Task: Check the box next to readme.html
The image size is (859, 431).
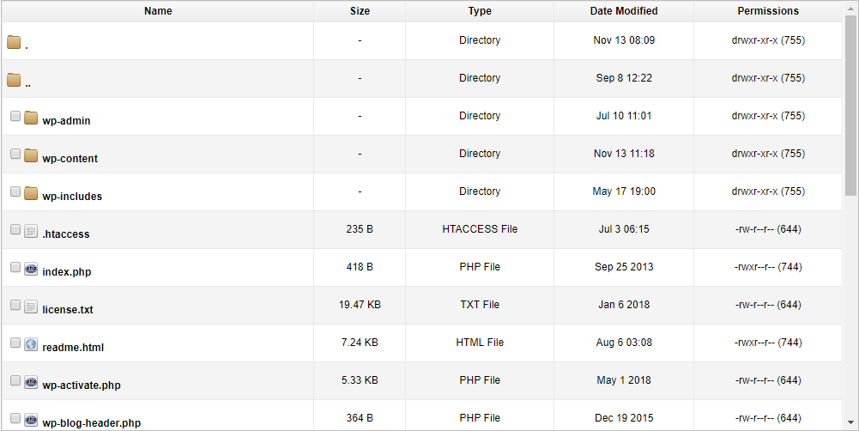Action: (x=15, y=343)
